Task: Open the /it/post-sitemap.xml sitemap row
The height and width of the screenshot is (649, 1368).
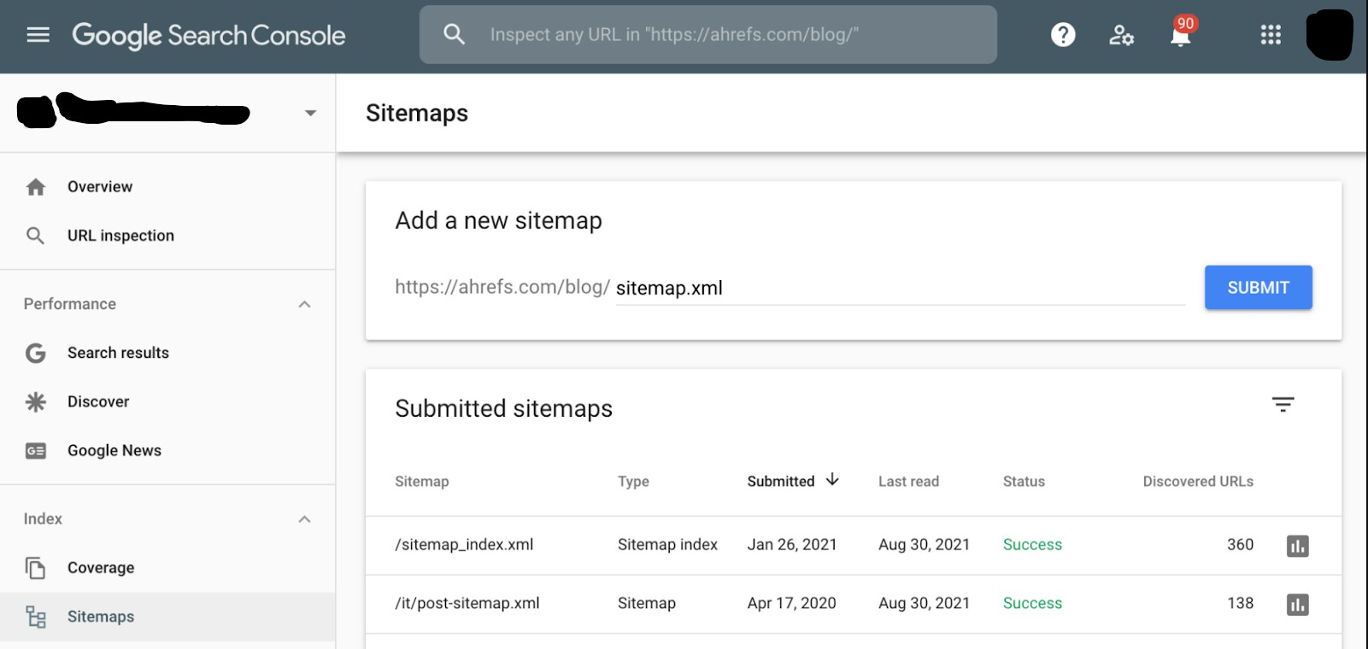Action: 853,604
